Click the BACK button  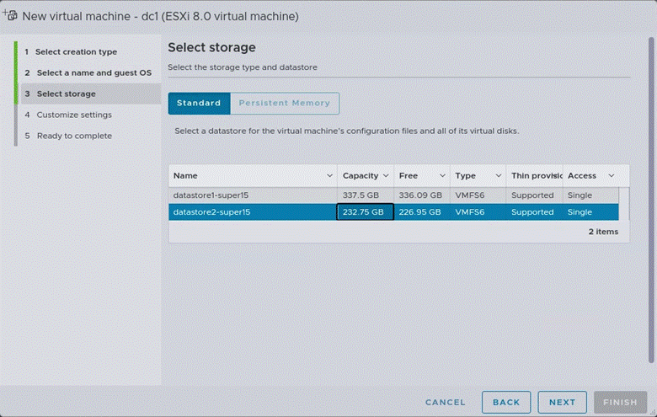coord(506,403)
